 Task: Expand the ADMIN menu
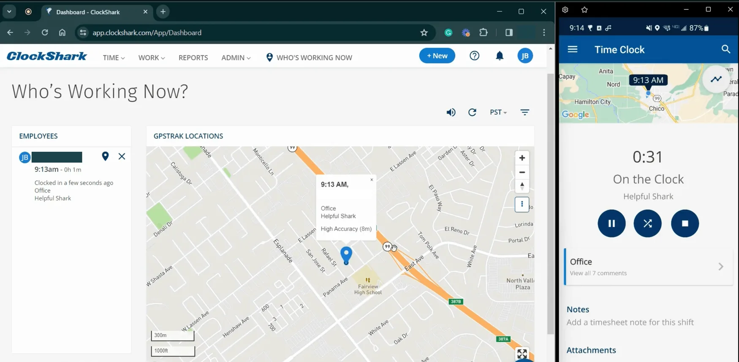(236, 58)
